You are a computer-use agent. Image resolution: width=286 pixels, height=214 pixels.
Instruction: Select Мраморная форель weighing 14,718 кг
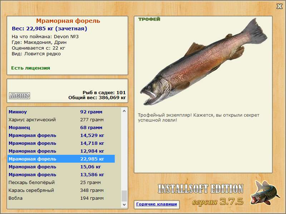[61, 143]
